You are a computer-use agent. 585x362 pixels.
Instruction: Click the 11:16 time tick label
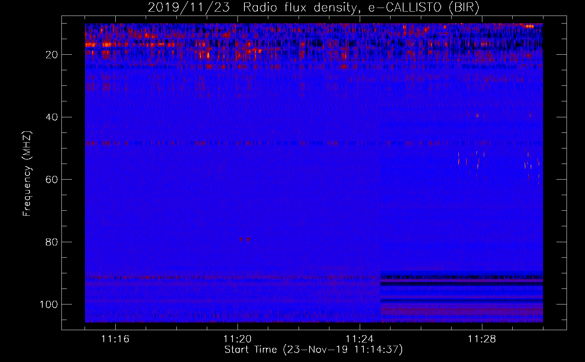click(x=115, y=339)
